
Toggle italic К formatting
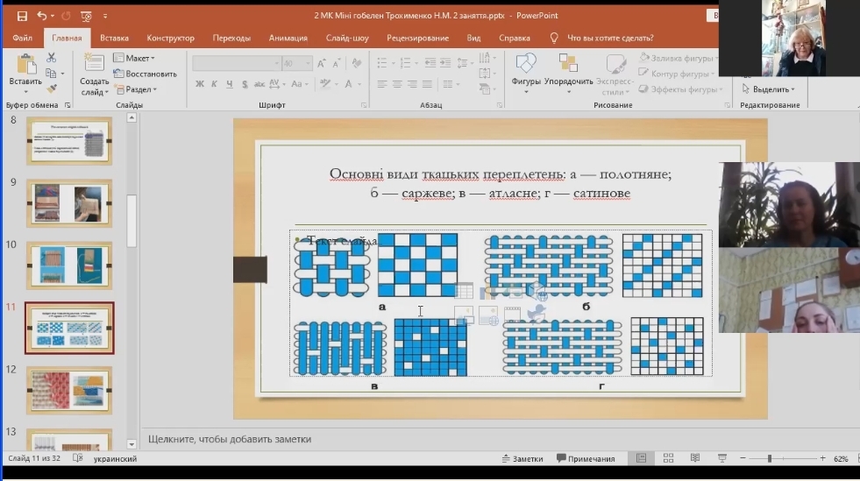click(215, 84)
